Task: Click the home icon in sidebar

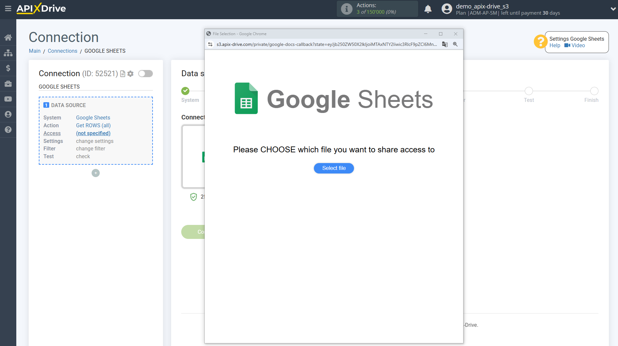Action: (x=8, y=37)
